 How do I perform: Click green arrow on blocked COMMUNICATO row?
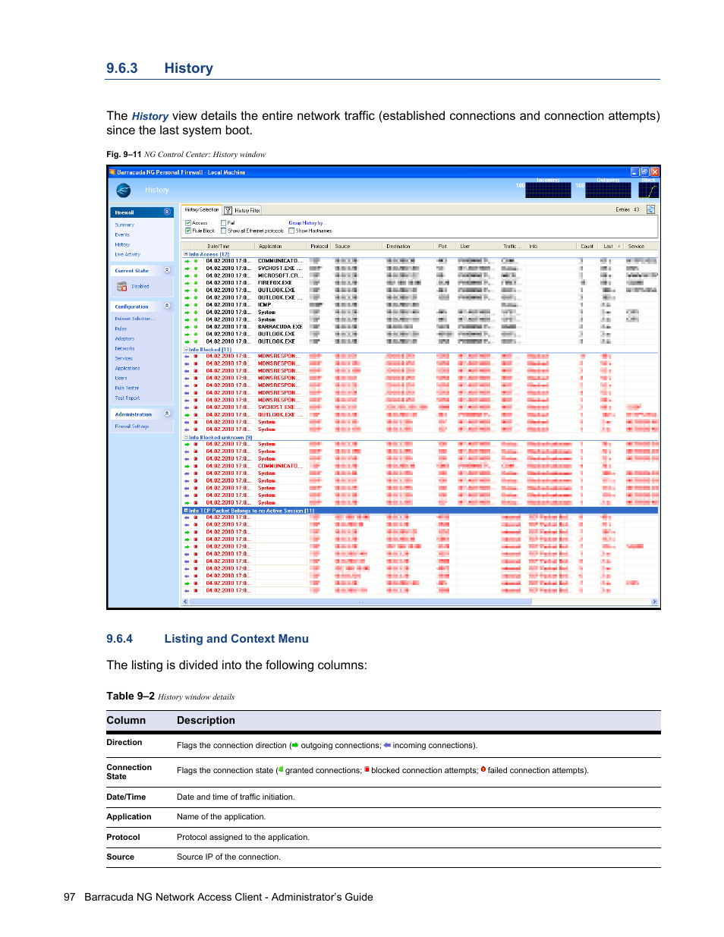click(187, 466)
